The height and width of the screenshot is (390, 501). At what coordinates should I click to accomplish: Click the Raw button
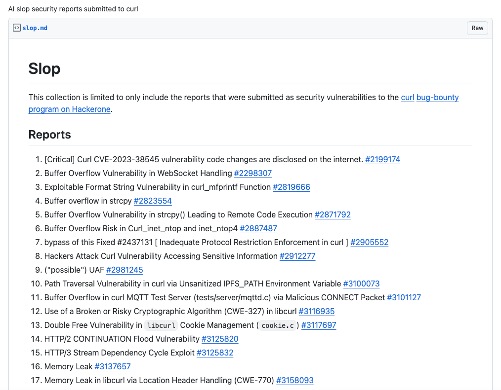477,28
